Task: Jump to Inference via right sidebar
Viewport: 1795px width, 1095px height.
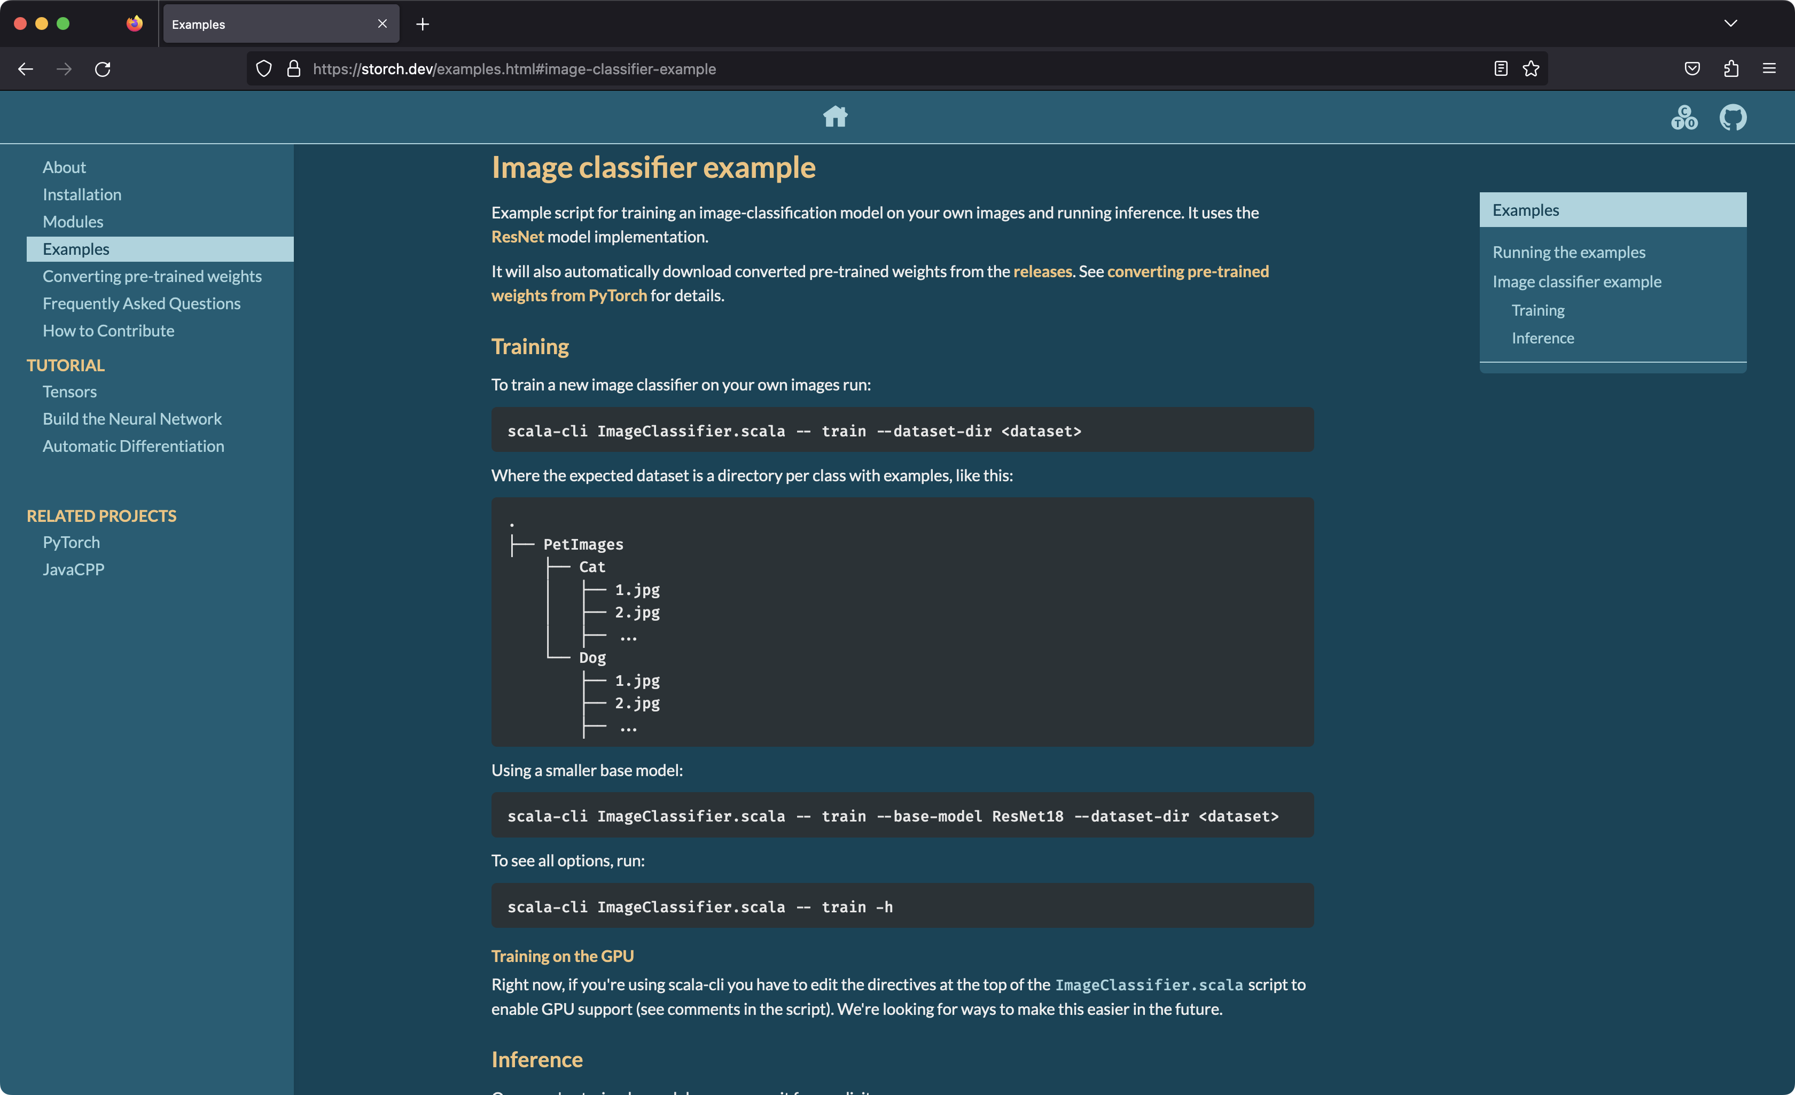Action: click(x=1543, y=338)
